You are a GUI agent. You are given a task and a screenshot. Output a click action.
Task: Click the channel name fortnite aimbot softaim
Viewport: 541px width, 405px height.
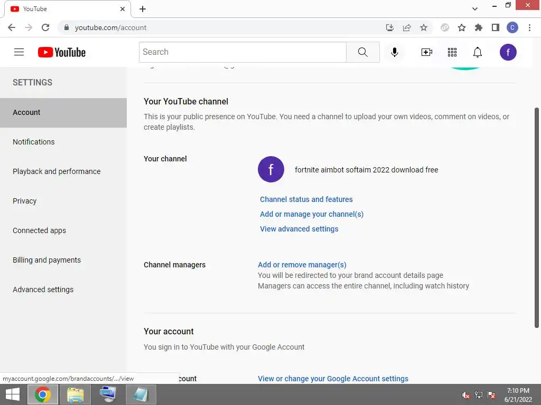tap(367, 170)
